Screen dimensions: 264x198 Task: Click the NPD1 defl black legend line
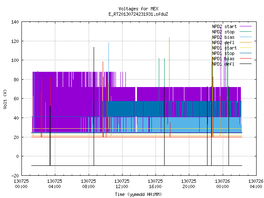[245, 64]
